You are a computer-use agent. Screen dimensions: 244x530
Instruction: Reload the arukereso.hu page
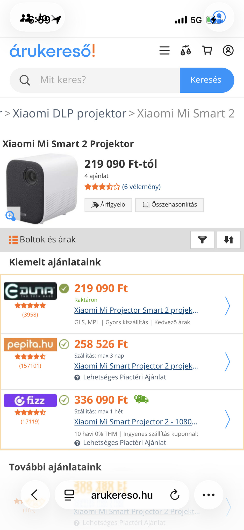pyautogui.click(x=175, y=495)
